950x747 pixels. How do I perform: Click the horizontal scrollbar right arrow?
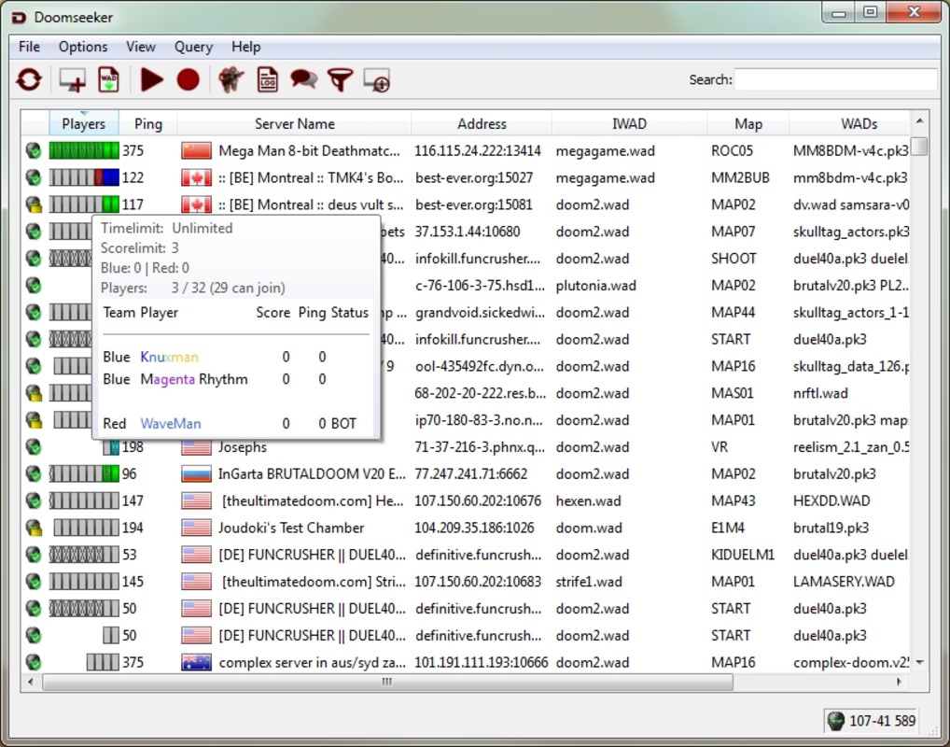coord(900,683)
